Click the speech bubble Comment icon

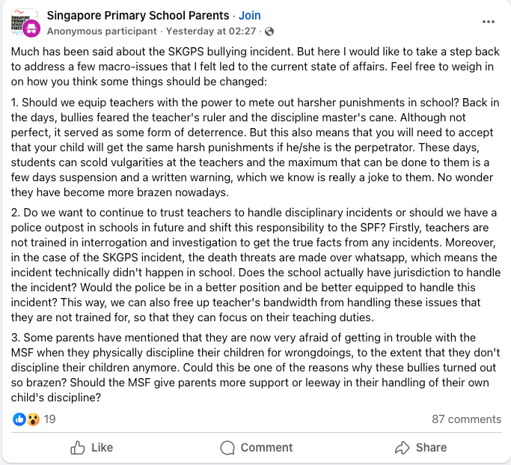(227, 447)
